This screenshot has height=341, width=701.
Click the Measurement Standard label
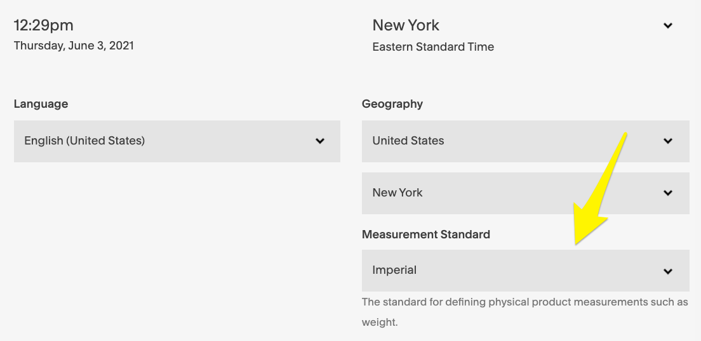coord(425,235)
